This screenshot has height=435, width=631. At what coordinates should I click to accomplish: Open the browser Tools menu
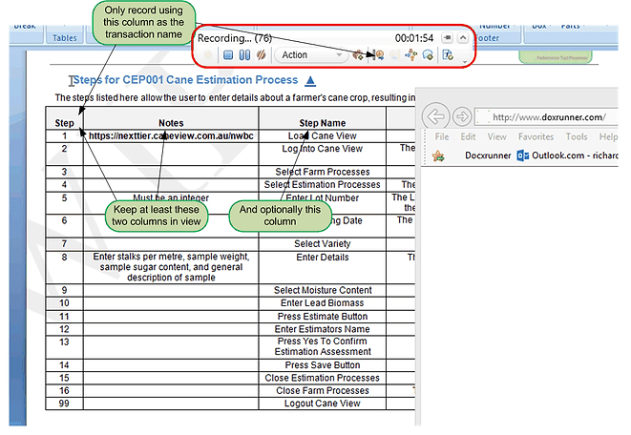pyautogui.click(x=577, y=136)
